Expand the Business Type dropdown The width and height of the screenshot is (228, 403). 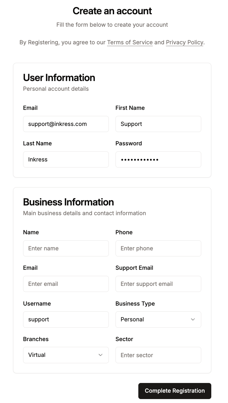[158, 320]
